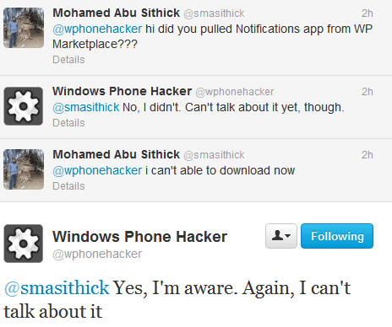Click Details under 'can't able to download' tweet
The image size is (392, 327).
[68, 186]
